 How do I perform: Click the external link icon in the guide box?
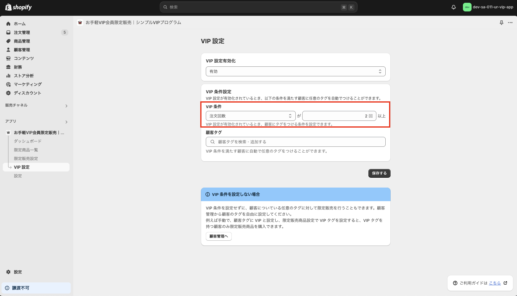pos(505,283)
